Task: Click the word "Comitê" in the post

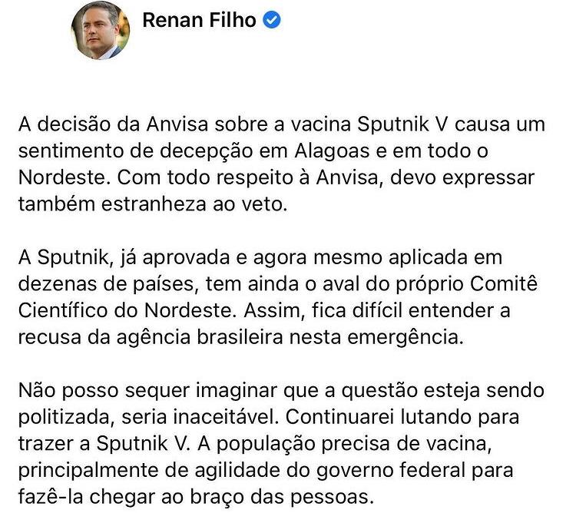Action: (x=504, y=284)
